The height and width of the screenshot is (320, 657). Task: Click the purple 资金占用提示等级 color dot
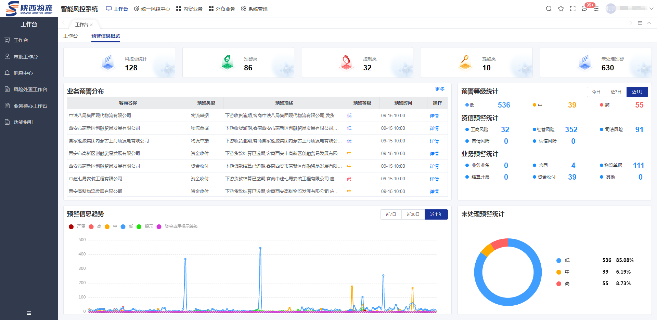point(158,226)
